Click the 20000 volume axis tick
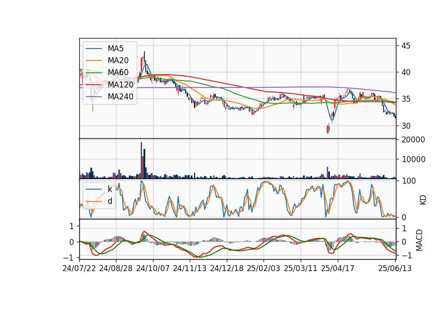Image resolution: width=440 pixels, height=316 pixels. pyautogui.click(x=413, y=140)
